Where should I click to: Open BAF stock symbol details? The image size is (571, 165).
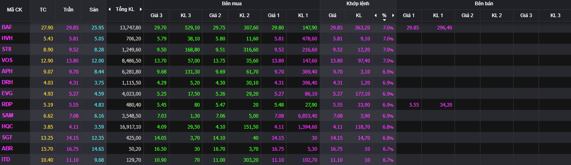(x=7, y=27)
